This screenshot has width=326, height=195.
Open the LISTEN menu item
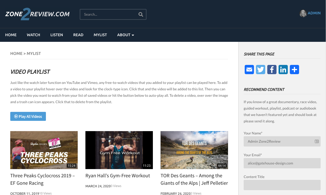pos(57,35)
